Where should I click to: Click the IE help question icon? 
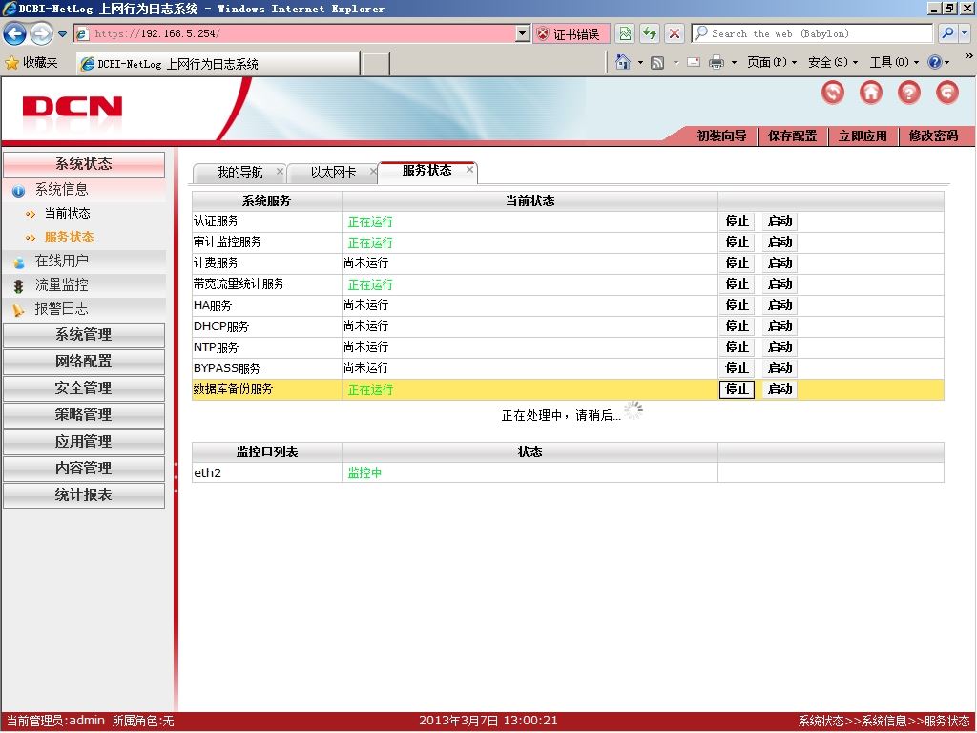click(x=934, y=62)
